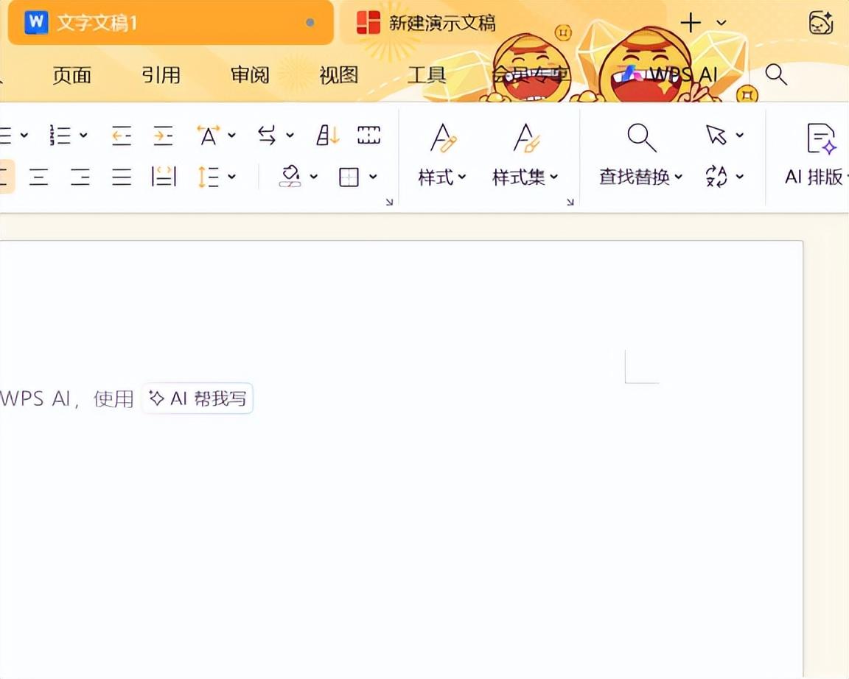Click the decrease indent icon
Image resolution: width=849 pixels, height=679 pixels.
122,136
